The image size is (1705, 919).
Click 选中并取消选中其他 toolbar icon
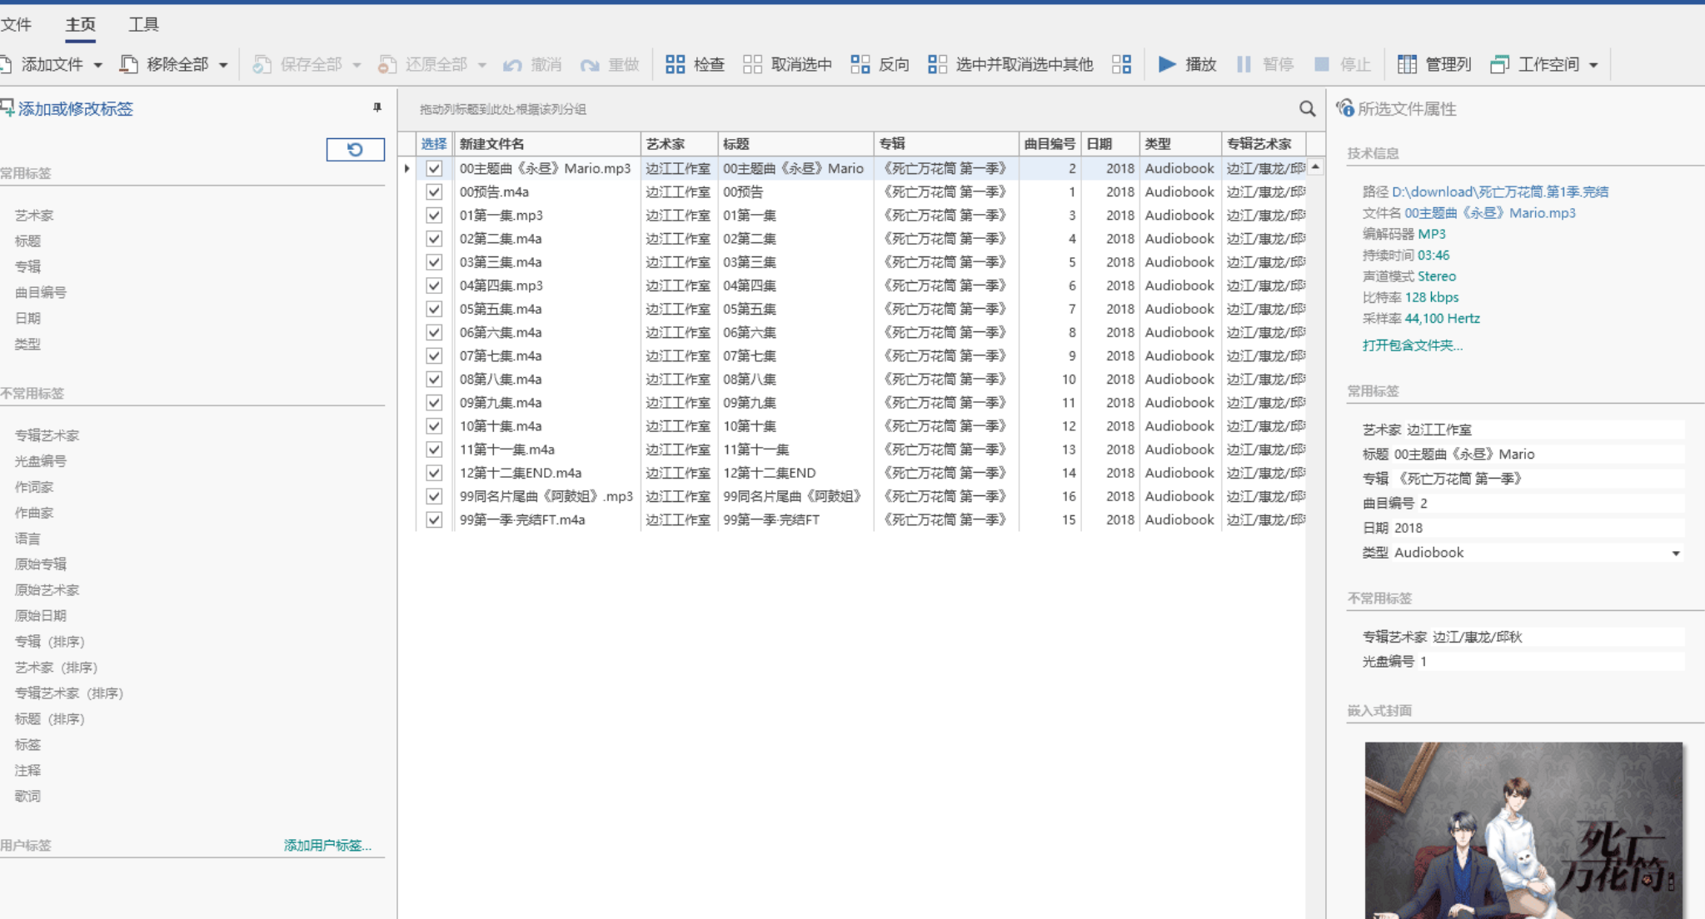point(937,64)
